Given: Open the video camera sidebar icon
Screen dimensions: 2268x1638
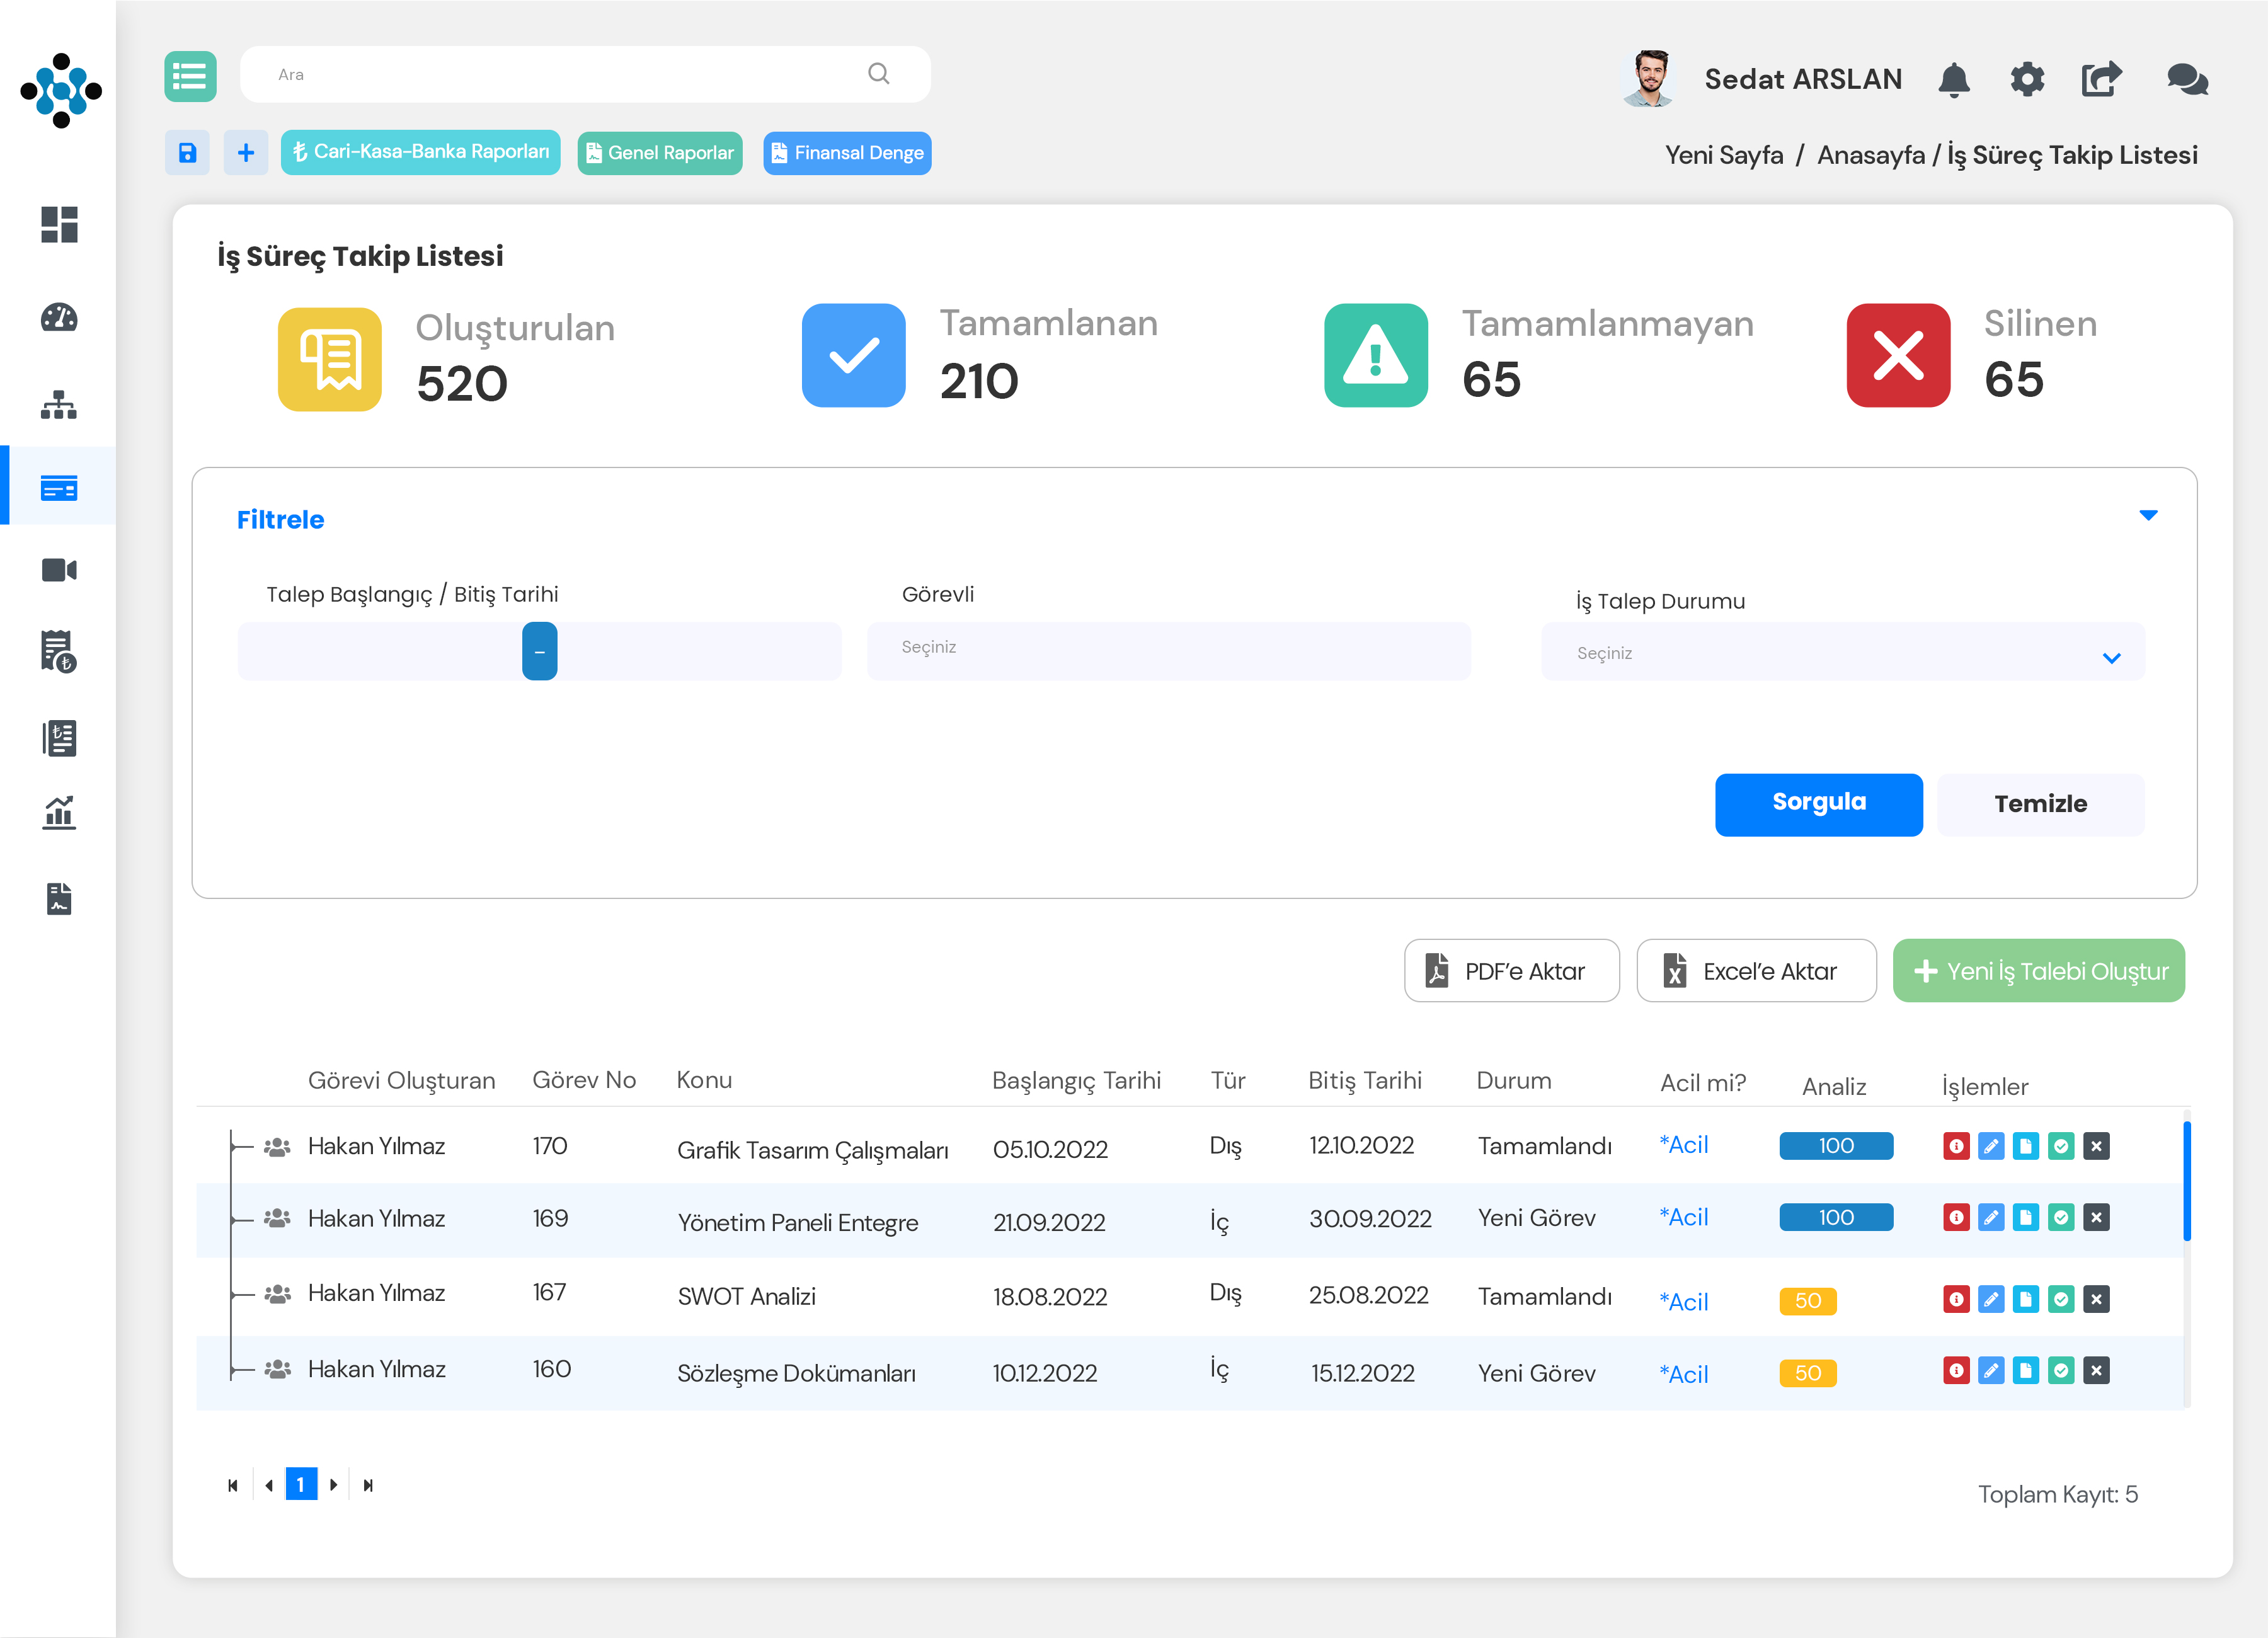Looking at the screenshot, I should pos(59,570).
